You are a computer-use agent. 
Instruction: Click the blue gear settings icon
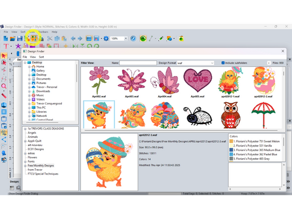pyautogui.click(x=106, y=38)
